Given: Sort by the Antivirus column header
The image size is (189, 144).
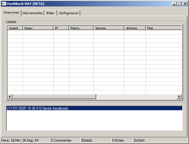Looking at the screenshot, I should pos(135,28).
